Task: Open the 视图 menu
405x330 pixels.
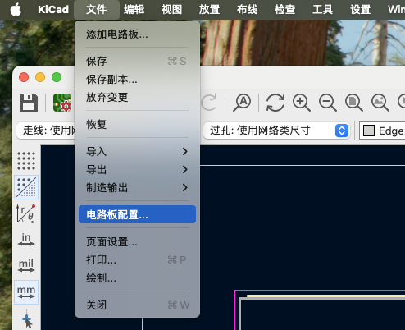Action: pos(171,10)
